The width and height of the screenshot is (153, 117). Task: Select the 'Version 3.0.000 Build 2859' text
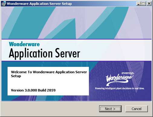pos(33,90)
